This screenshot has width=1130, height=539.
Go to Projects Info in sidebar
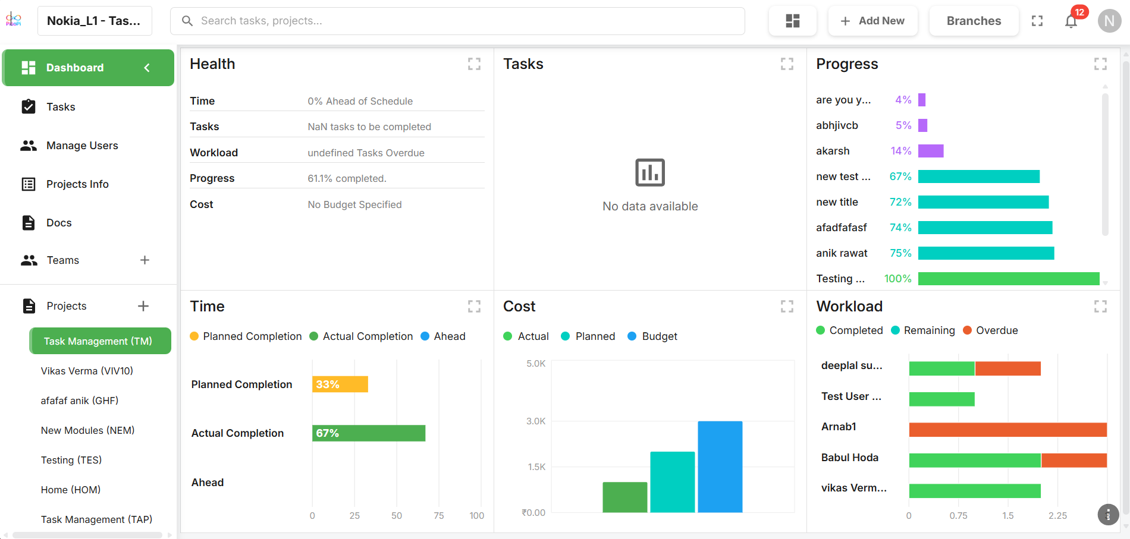pos(77,184)
